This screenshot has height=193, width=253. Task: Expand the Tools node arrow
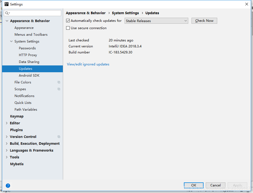click(x=7, y=157)
